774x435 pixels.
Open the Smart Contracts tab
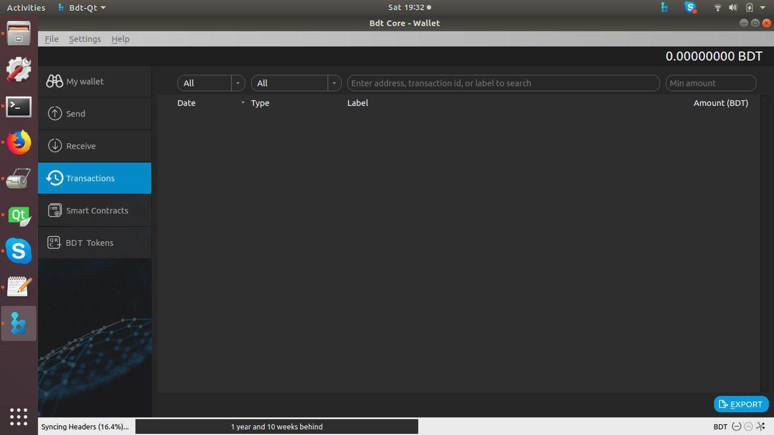coord(94,210)
